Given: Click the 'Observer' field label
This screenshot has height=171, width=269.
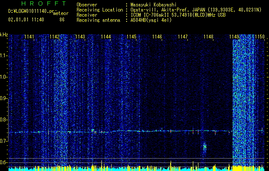Looking at the screenshot, I should [87, 5].
